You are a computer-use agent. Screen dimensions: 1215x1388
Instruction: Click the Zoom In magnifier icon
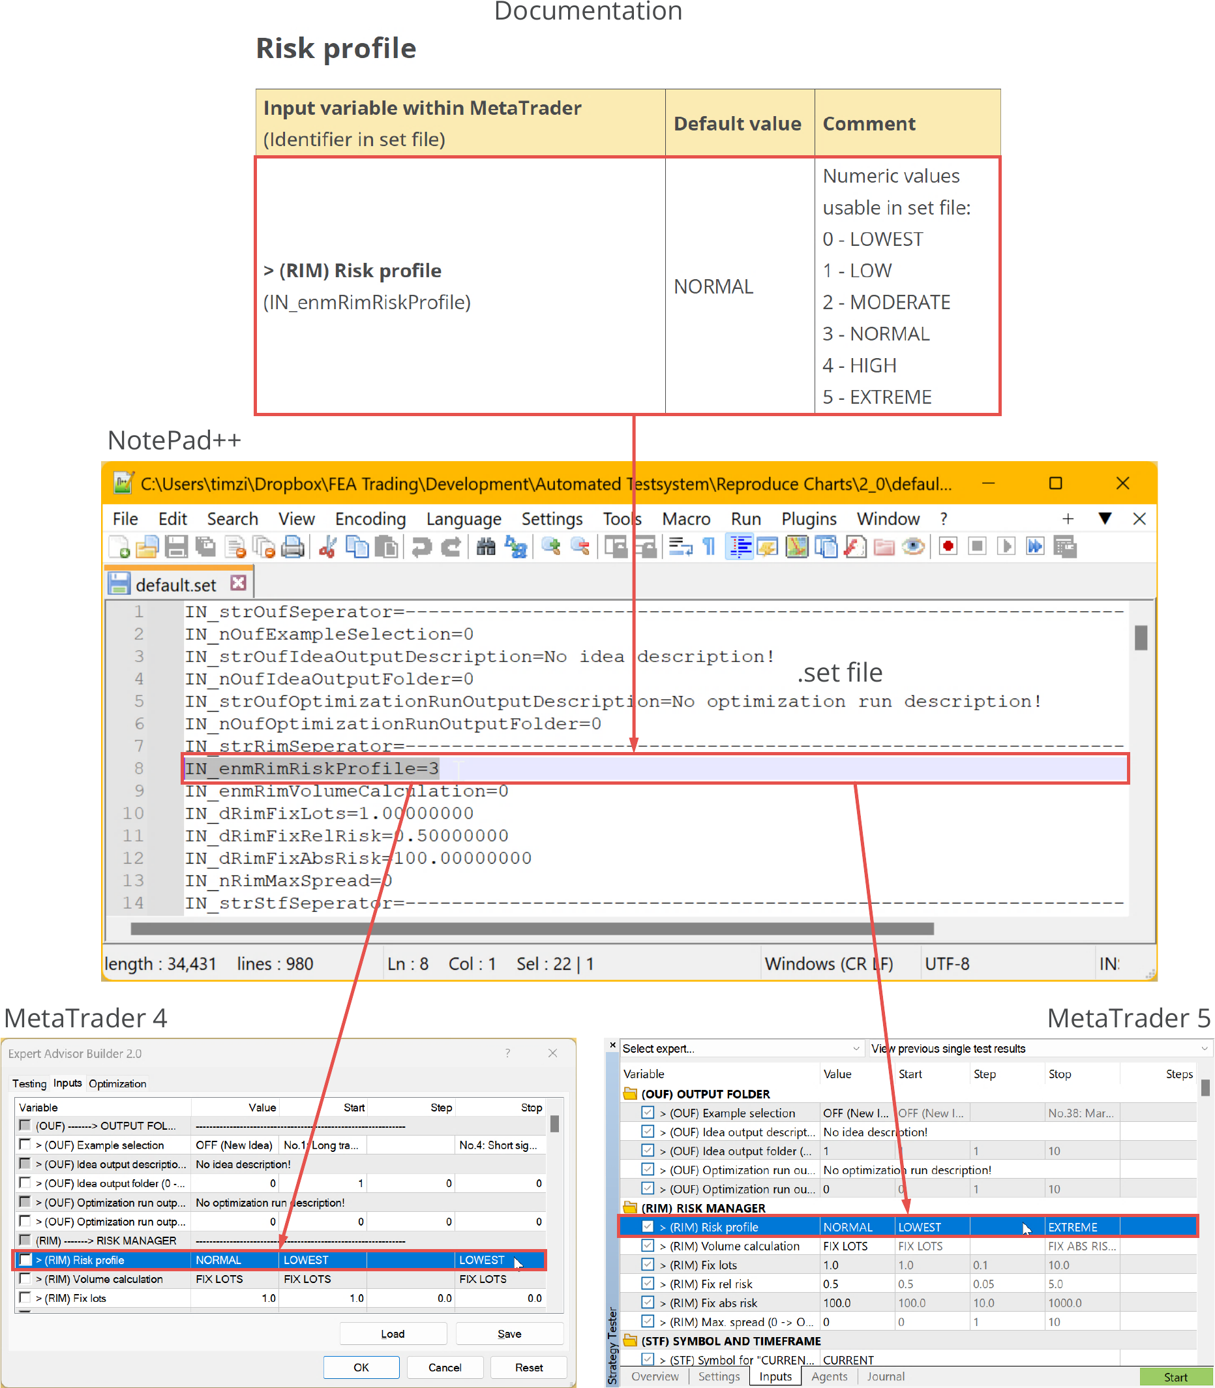pyautogui.click(x=550, y=547)
